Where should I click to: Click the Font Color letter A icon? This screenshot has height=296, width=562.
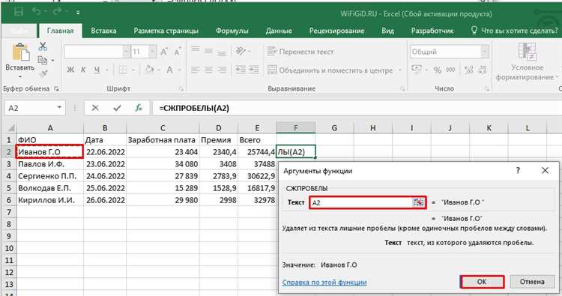[x=170, y=70]
